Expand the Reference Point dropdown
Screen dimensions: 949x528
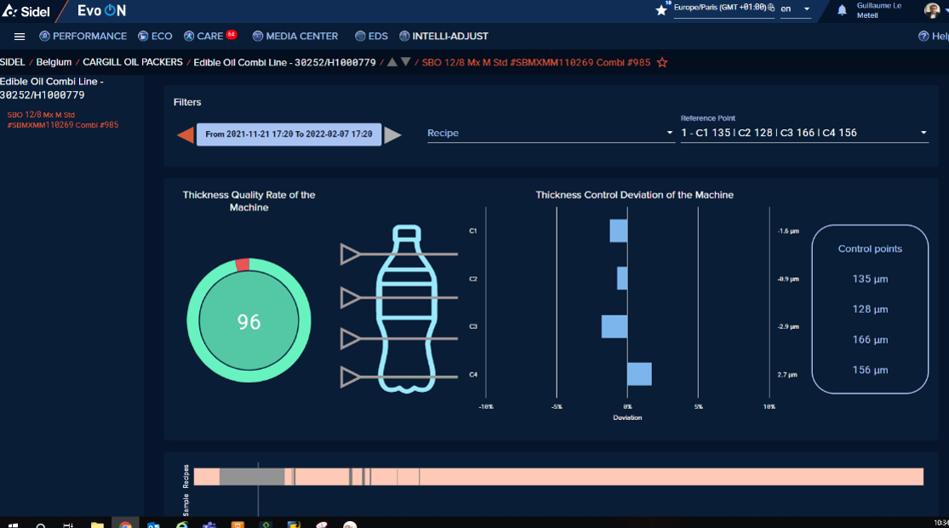pos(803,133)
